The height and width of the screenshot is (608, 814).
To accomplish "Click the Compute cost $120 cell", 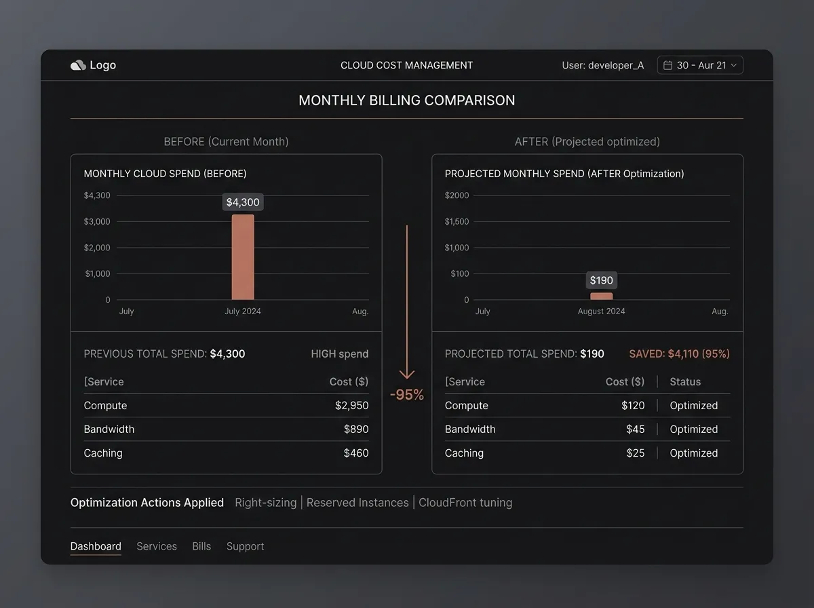I will pyautogui.click(x=633, y=406).
